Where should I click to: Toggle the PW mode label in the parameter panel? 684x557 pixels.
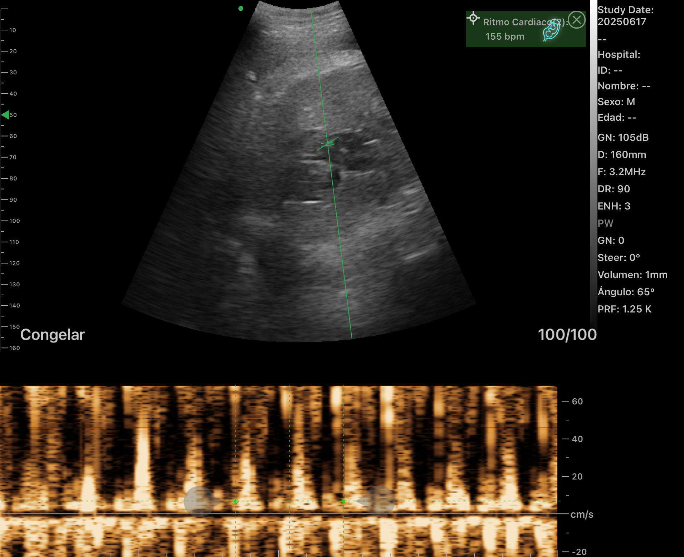[606, 223]
